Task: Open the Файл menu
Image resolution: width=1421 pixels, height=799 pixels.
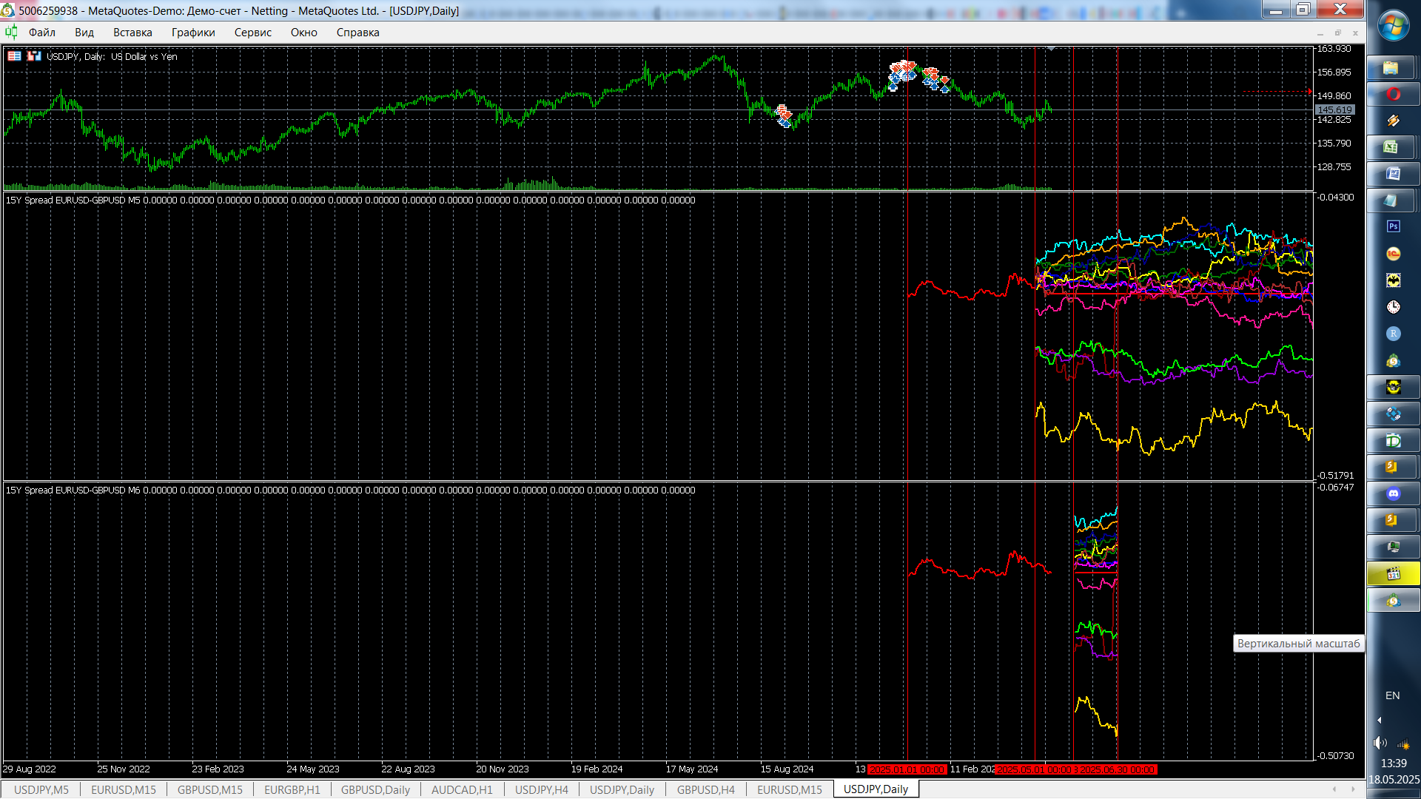Action: (42, 33)
